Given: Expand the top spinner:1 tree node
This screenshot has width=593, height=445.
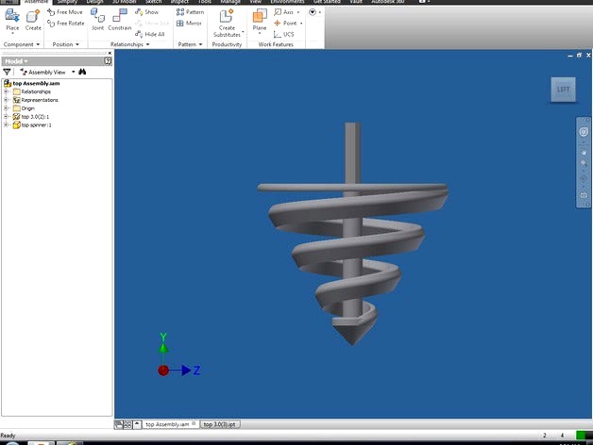Looking at the screenshot, I should click(x=6, y=124).
